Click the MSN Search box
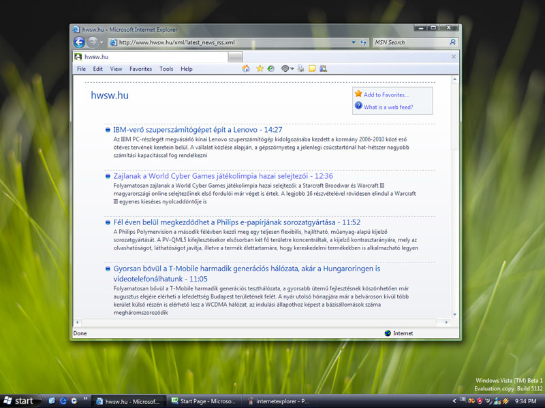 click(x=411, y=42)
